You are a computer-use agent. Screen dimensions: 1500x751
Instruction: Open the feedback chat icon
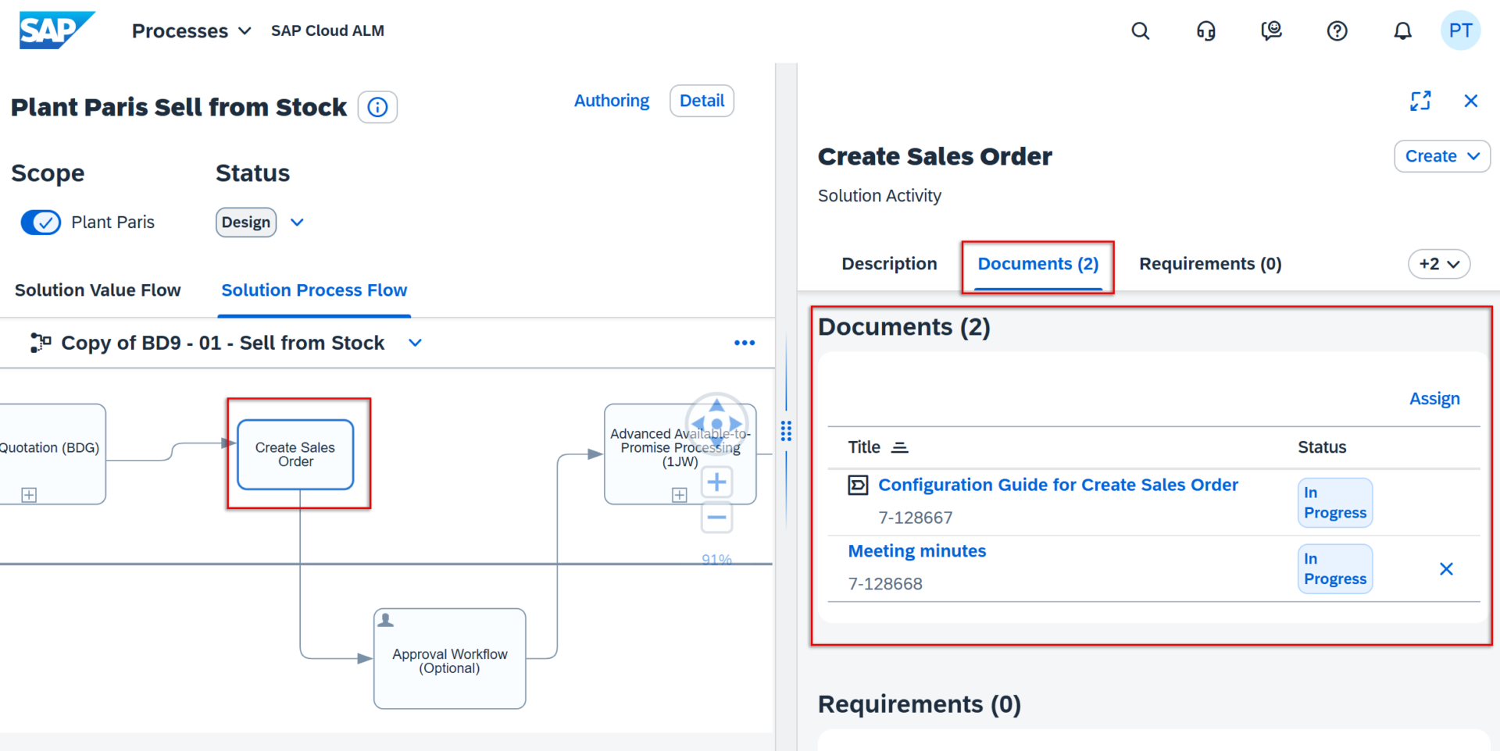click(1271, 31)
